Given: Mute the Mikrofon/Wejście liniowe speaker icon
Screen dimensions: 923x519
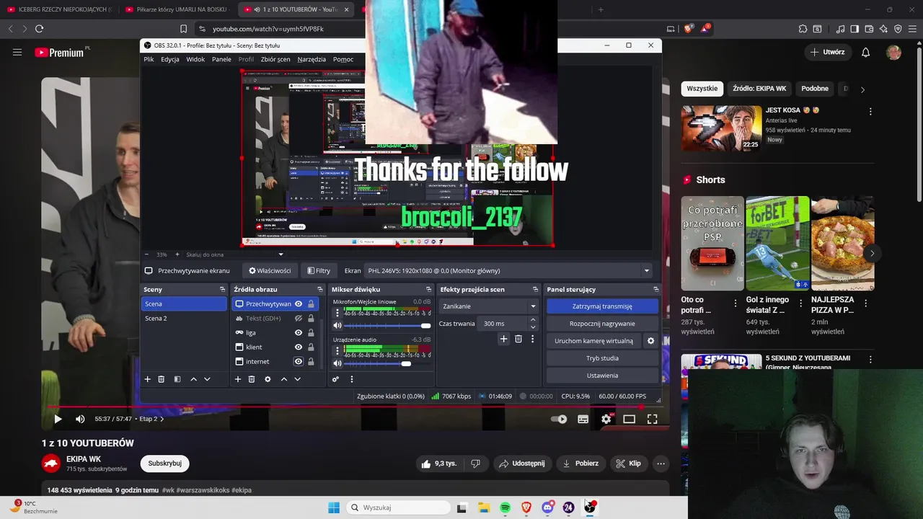Looking at the screenshot, I should [x=337, y=326].
